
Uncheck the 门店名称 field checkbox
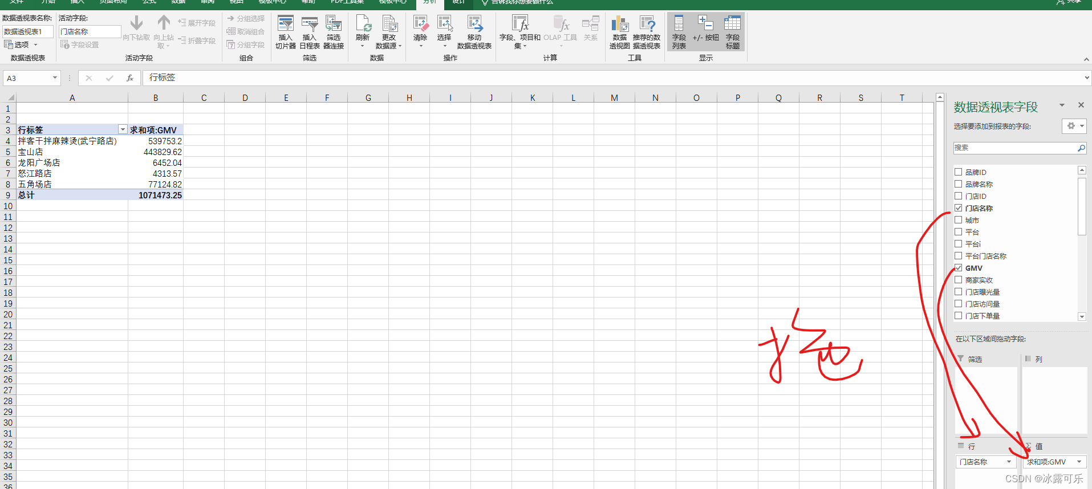click(x=959, y=208)
